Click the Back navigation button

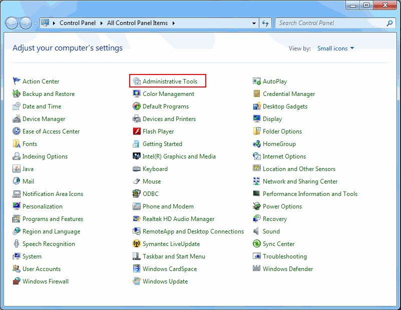pyautogui.click(x=12, y=23)
